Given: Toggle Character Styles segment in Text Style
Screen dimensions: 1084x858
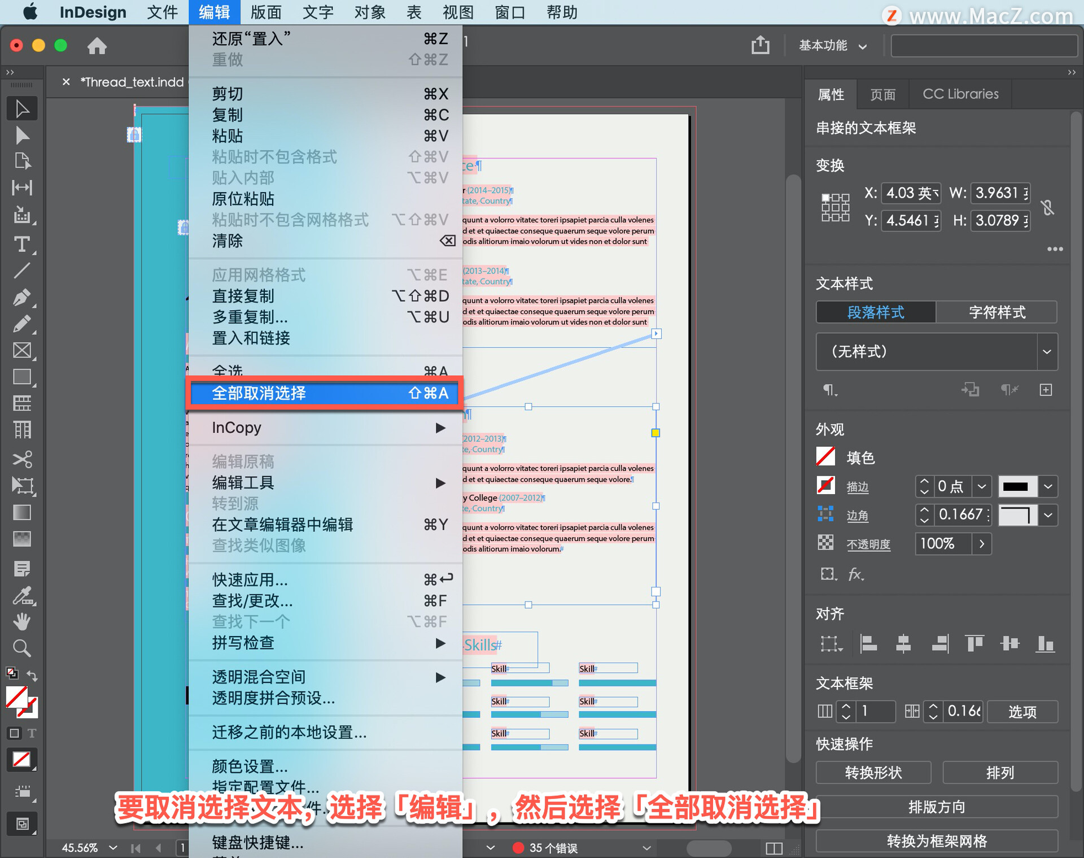Looking at the screenshot, I should 996,312.
